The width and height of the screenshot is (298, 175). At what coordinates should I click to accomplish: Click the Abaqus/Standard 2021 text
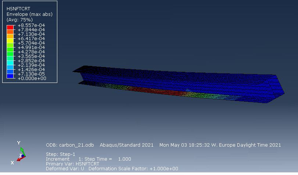coord(126,145)
